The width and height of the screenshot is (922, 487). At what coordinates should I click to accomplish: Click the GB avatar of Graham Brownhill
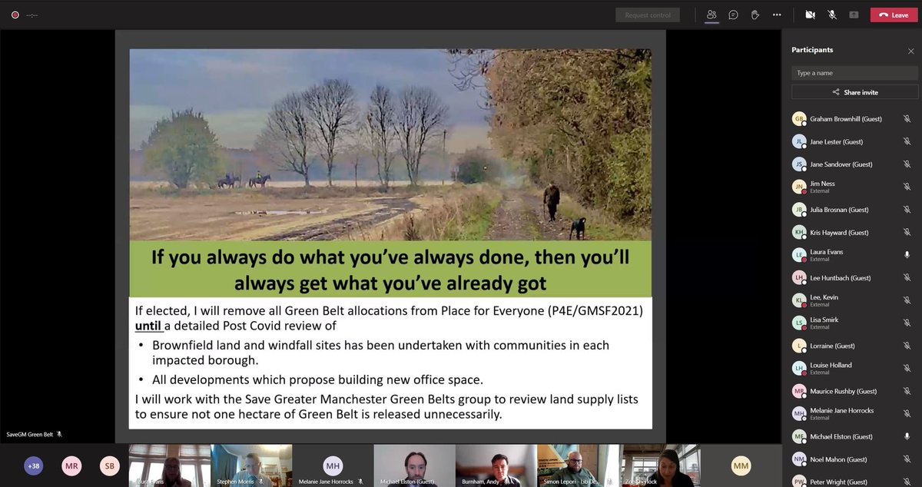(x=799, y=119)
